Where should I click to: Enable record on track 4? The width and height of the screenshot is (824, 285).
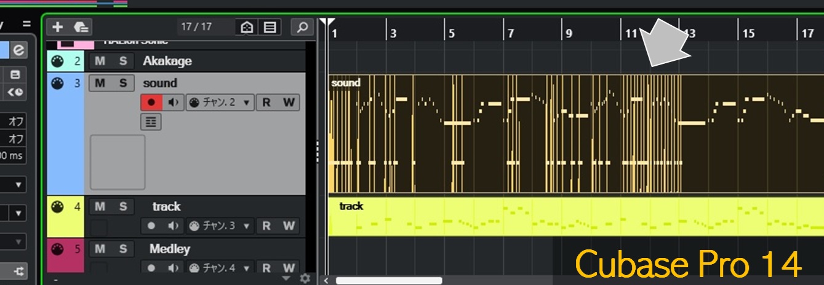click(x=151, y=226)
